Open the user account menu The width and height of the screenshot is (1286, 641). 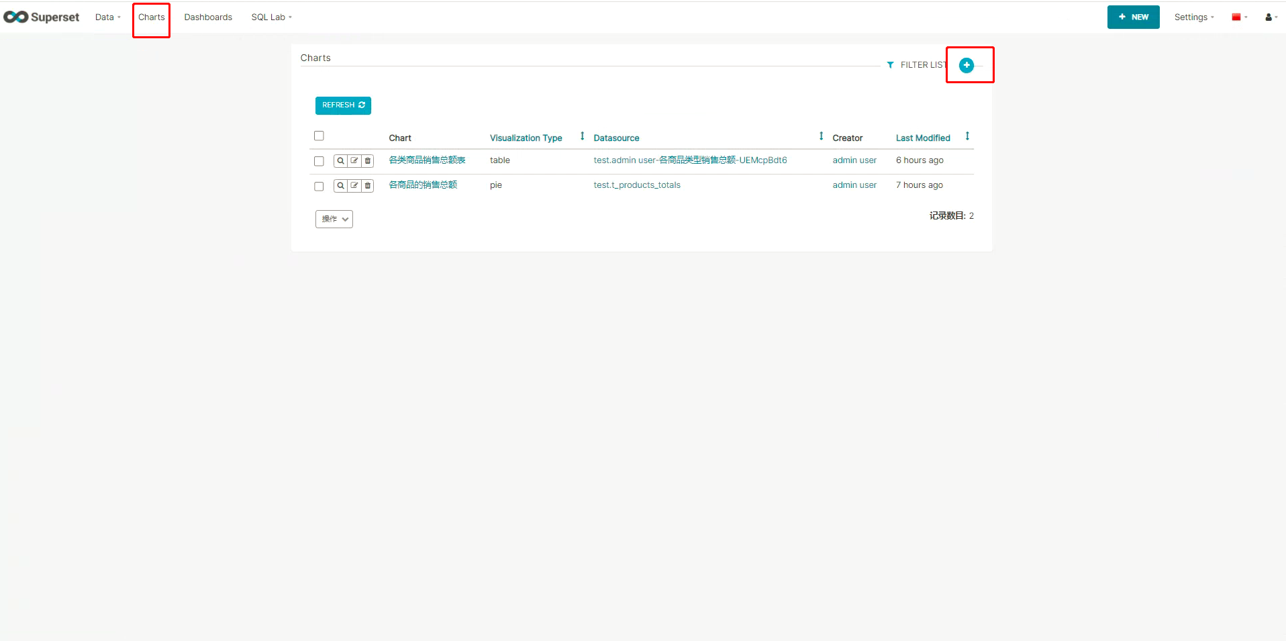click(x=1271, y=17)
